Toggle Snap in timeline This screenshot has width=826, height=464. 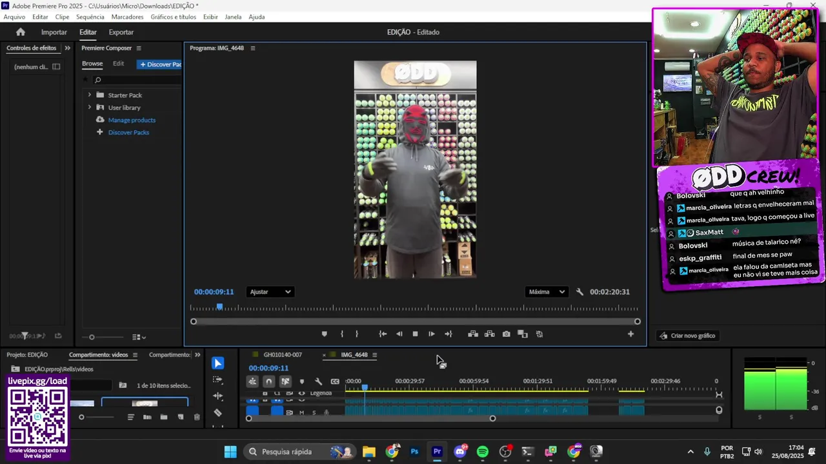pyautogui.click(x=269, y=382)
